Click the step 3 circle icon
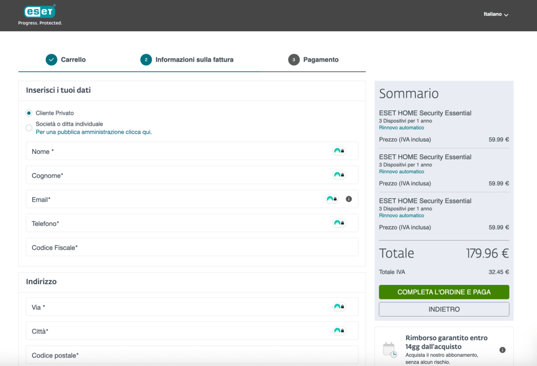 click(x=294, y=60)
